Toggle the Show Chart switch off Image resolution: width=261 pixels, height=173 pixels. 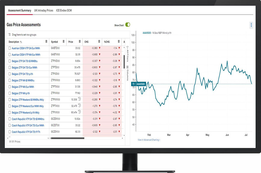[127, 25]
